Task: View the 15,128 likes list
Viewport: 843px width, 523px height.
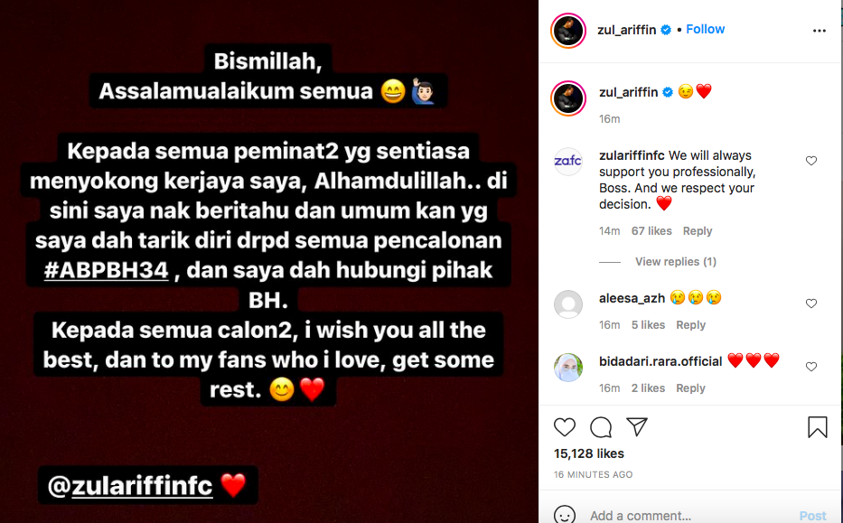Action: pos(589,453)
